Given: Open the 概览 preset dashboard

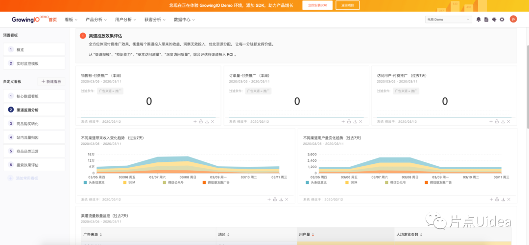Looking at the screenshot, I should pos(34,49).
